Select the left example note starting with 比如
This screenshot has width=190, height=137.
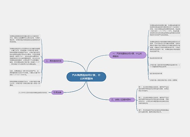[x=25, y=73]
